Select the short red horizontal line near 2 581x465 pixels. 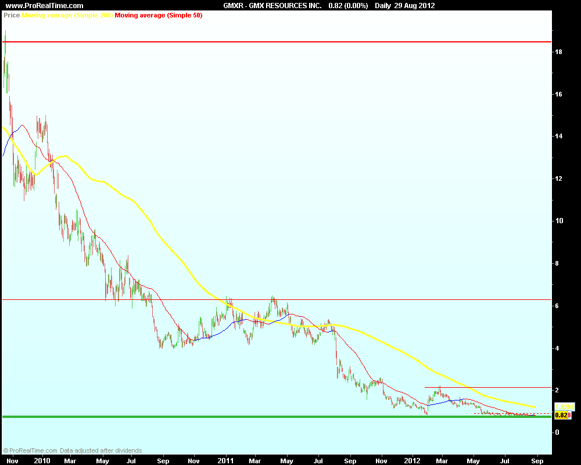[x=487, y=387]
